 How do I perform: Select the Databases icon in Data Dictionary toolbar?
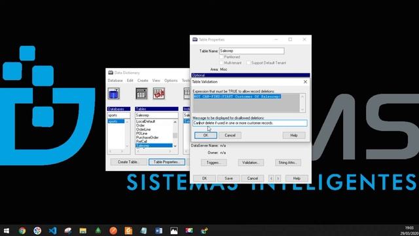point(113,94)
